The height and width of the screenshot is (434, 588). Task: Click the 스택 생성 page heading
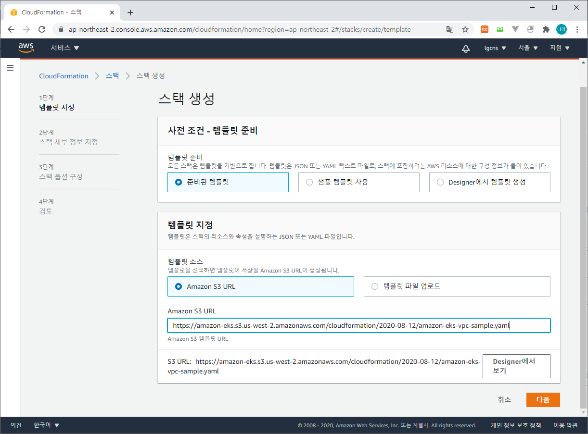tap(186, 99)
